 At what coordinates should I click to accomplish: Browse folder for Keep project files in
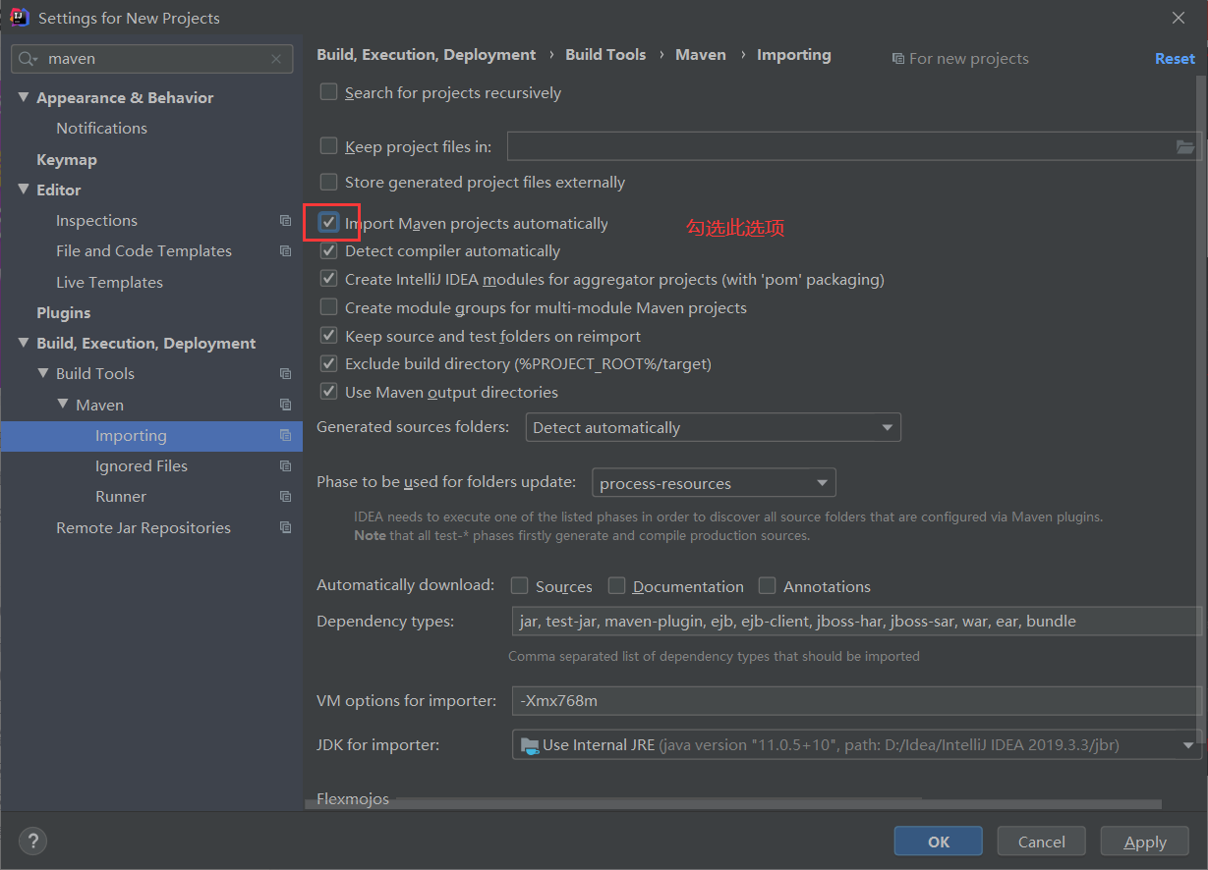click(1185, 147)
